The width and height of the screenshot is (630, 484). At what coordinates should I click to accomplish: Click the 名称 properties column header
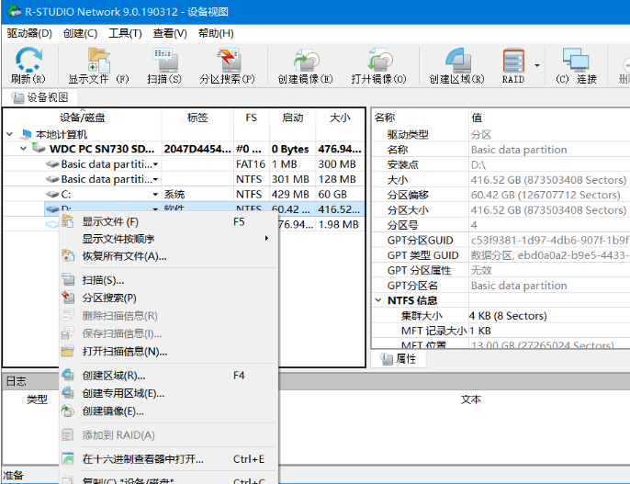[421, 118]
